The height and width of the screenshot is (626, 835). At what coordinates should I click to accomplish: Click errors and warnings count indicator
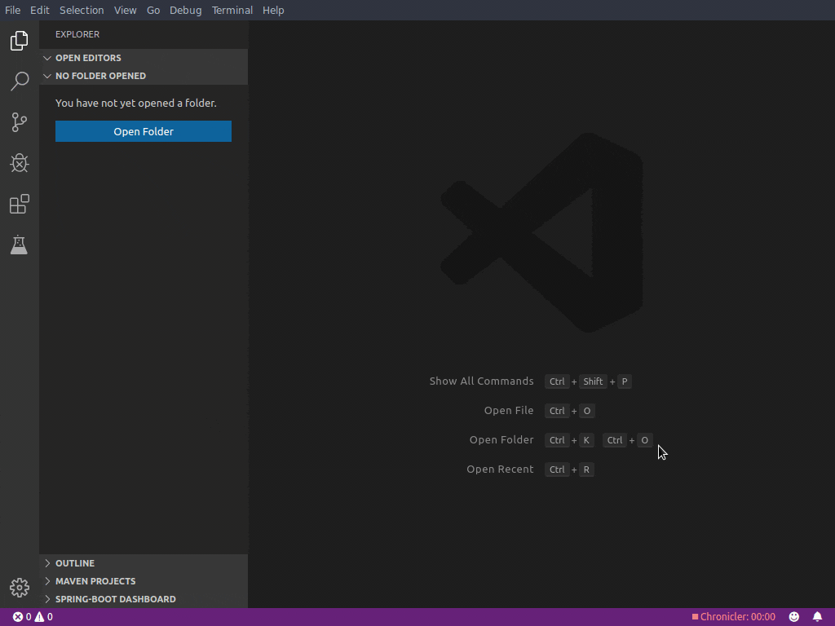click(33, 617)
